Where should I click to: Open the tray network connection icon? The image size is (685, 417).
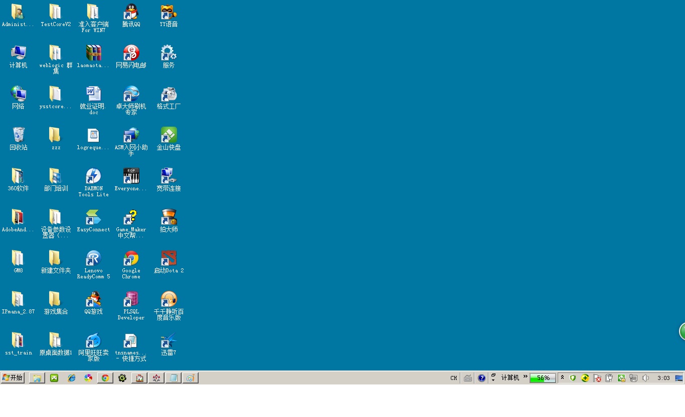(x=633, y=378)
